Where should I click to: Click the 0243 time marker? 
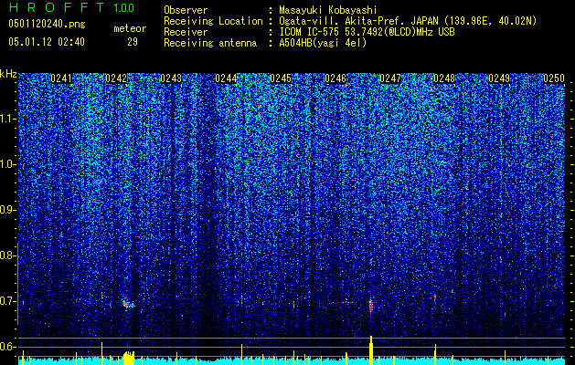pos(171,78)
